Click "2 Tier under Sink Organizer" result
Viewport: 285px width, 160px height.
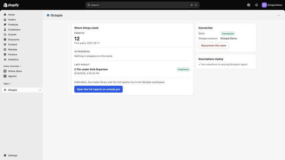tap(91, 69)
